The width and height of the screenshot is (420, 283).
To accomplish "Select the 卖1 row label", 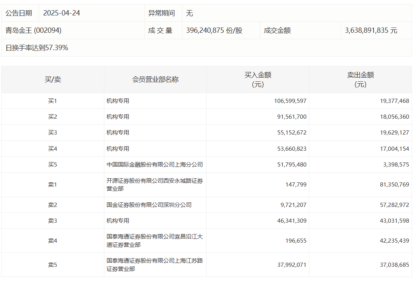I will click(x=52, y=185).
